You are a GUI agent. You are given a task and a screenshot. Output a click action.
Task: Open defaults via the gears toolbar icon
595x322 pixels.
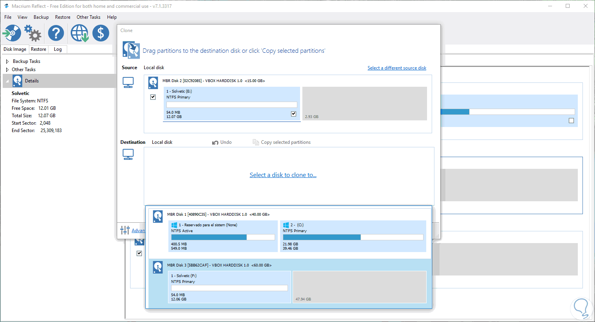click(x=33, y=33)
